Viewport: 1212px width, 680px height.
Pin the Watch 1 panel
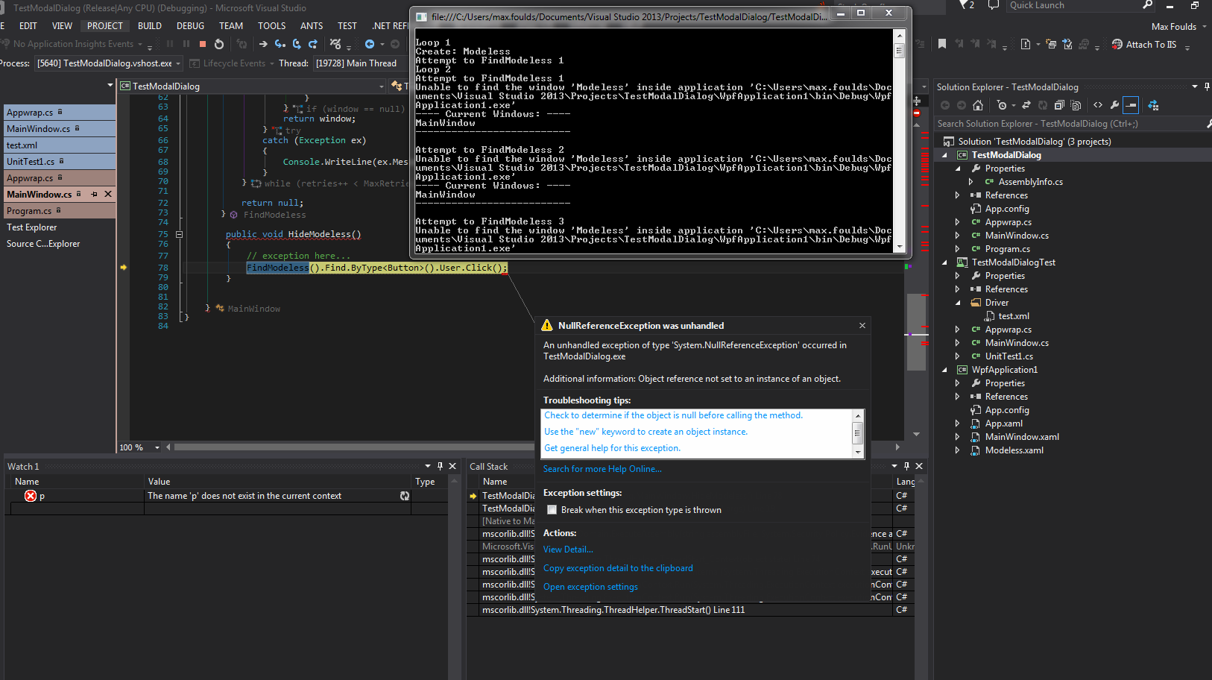pyautogui.click(x=440, y=466)
